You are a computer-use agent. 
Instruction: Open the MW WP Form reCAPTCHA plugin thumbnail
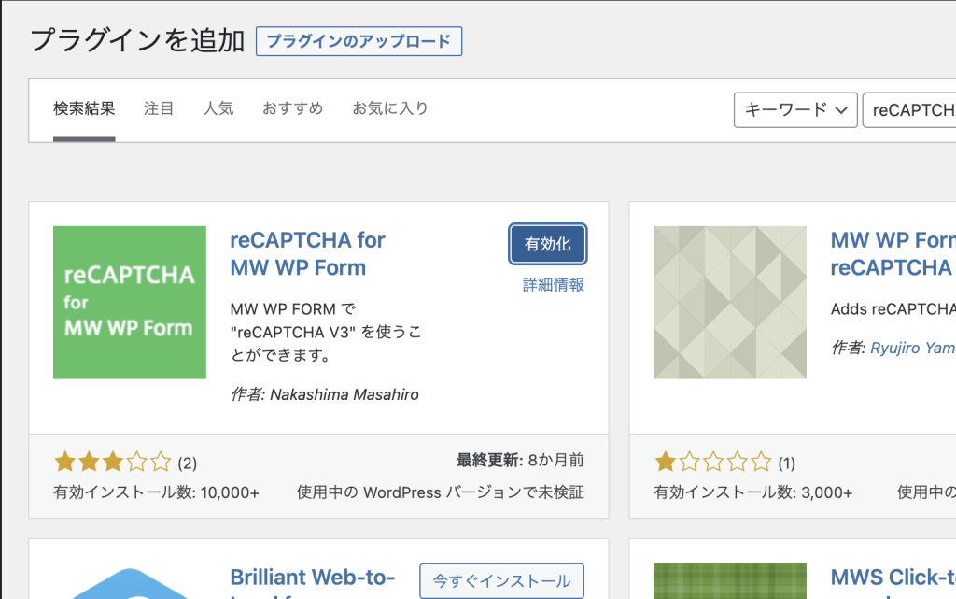pyautogui.click(x=730, y=303)
